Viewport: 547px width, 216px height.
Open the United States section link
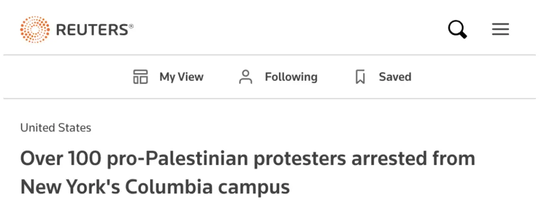pyautogui.click(x=56, y=128)
